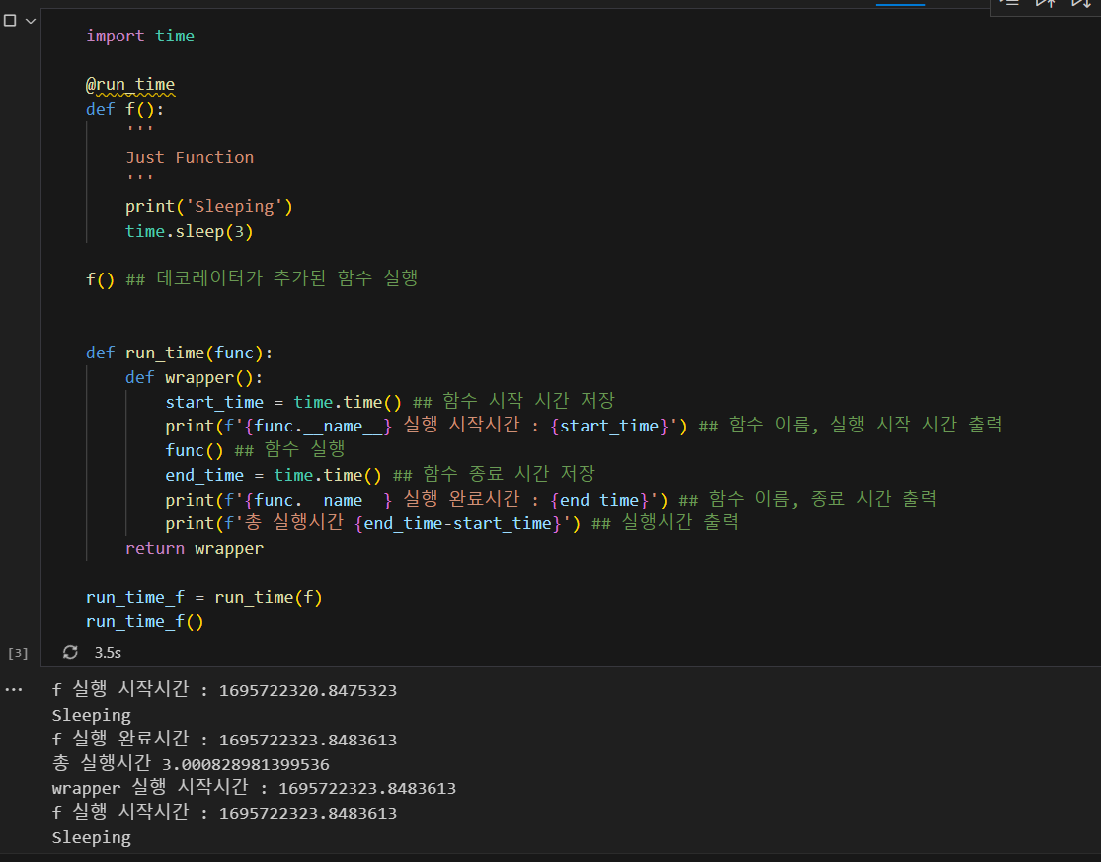Click the Run by Line icon
The width and height of the screenshot is (1101, 862).
1009,4
